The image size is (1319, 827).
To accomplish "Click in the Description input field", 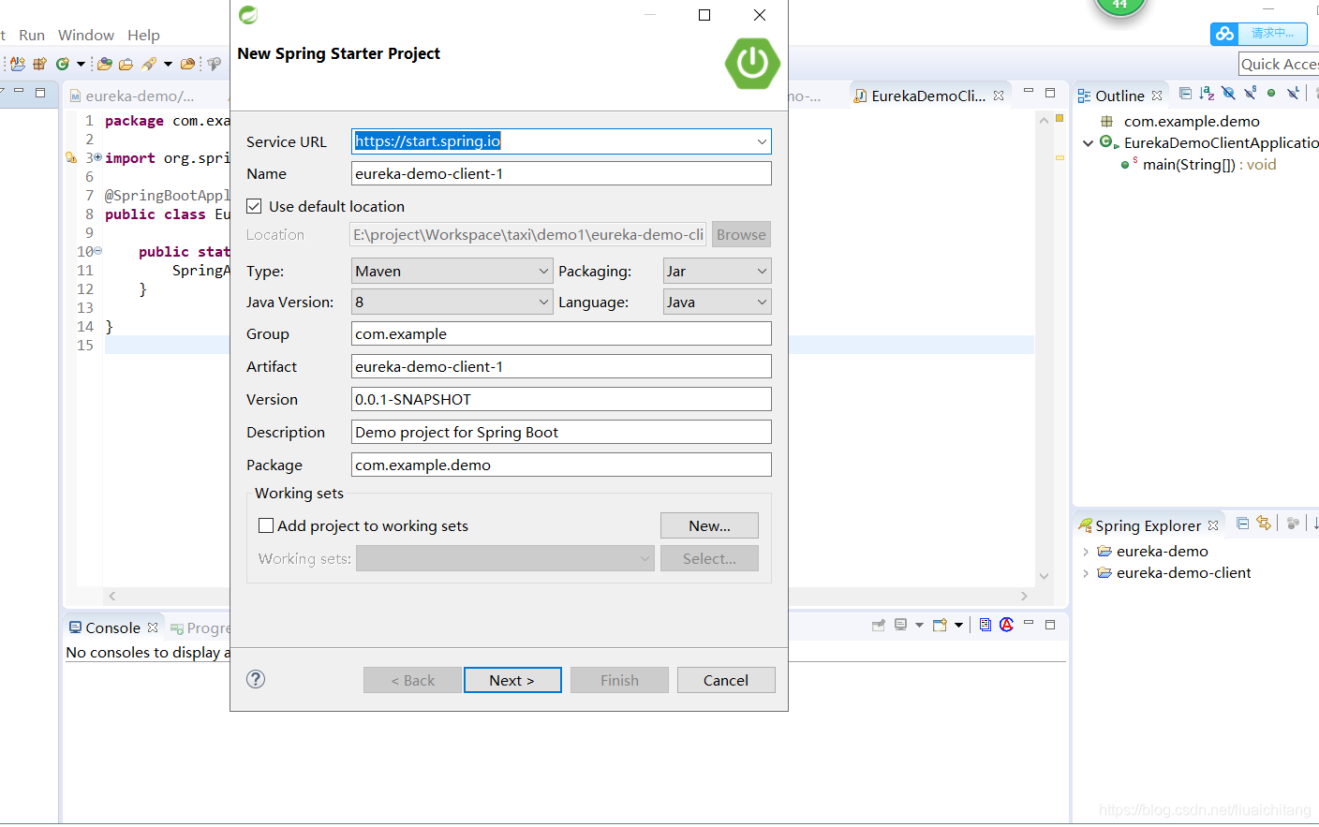I will point(561,432).
